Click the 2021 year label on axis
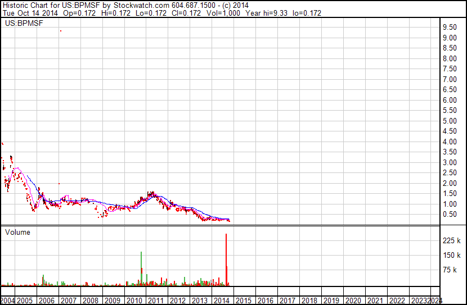This screenshot has height=305, width=467. pos(375,301)
